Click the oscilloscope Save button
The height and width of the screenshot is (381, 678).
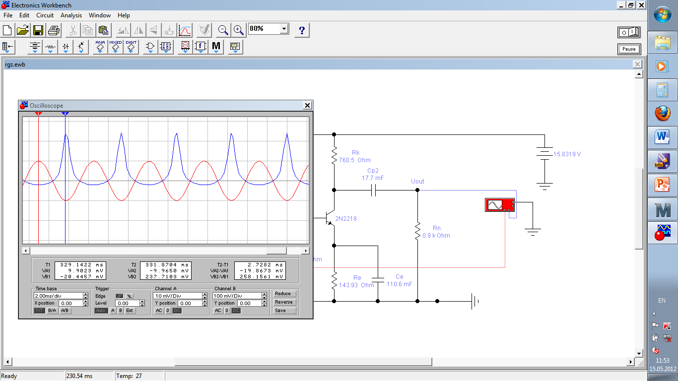click(x=285, y=311)
